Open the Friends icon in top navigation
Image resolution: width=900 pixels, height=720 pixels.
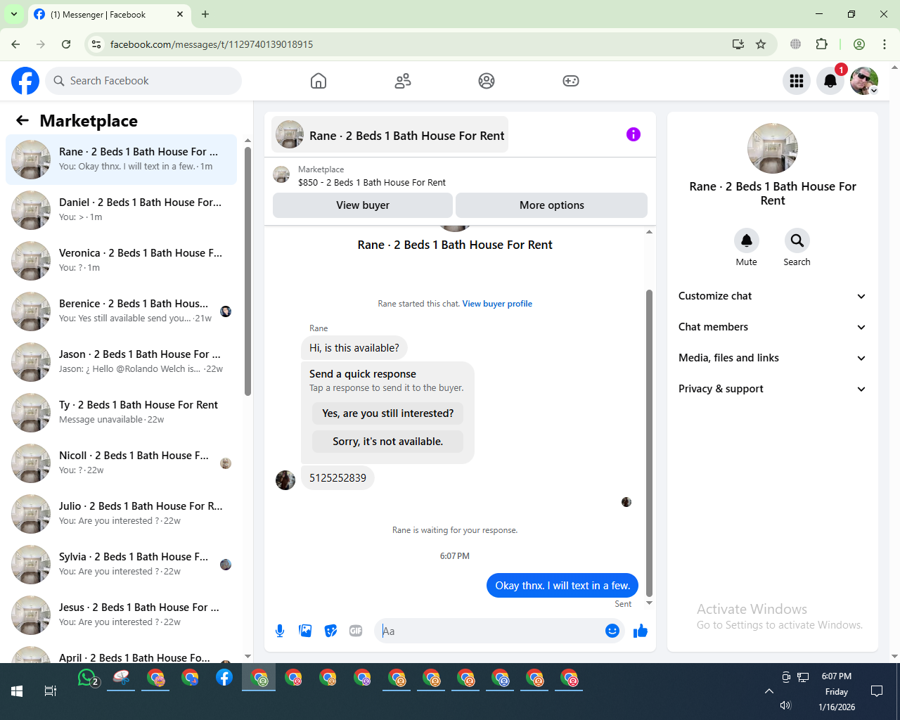(x=403, y=81)
